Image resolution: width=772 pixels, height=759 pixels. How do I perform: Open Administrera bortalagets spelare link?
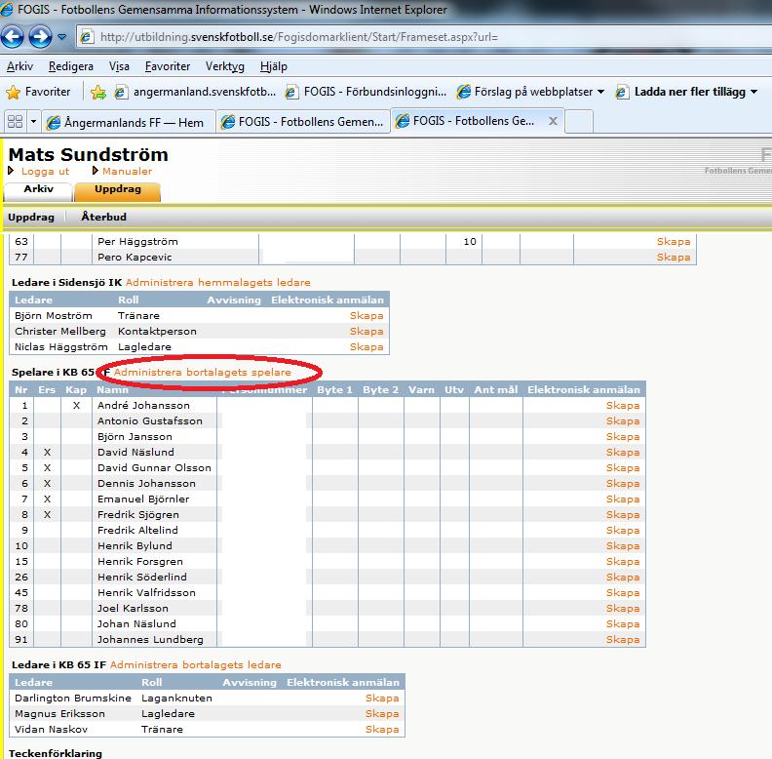pyautogui.click(x=203, y=372)
